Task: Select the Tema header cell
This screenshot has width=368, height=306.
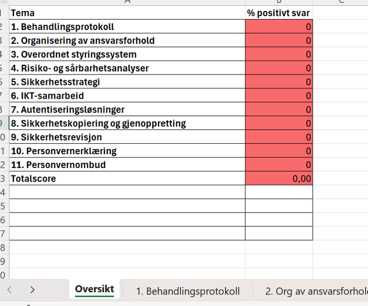Action: click(x=127, y=13)
